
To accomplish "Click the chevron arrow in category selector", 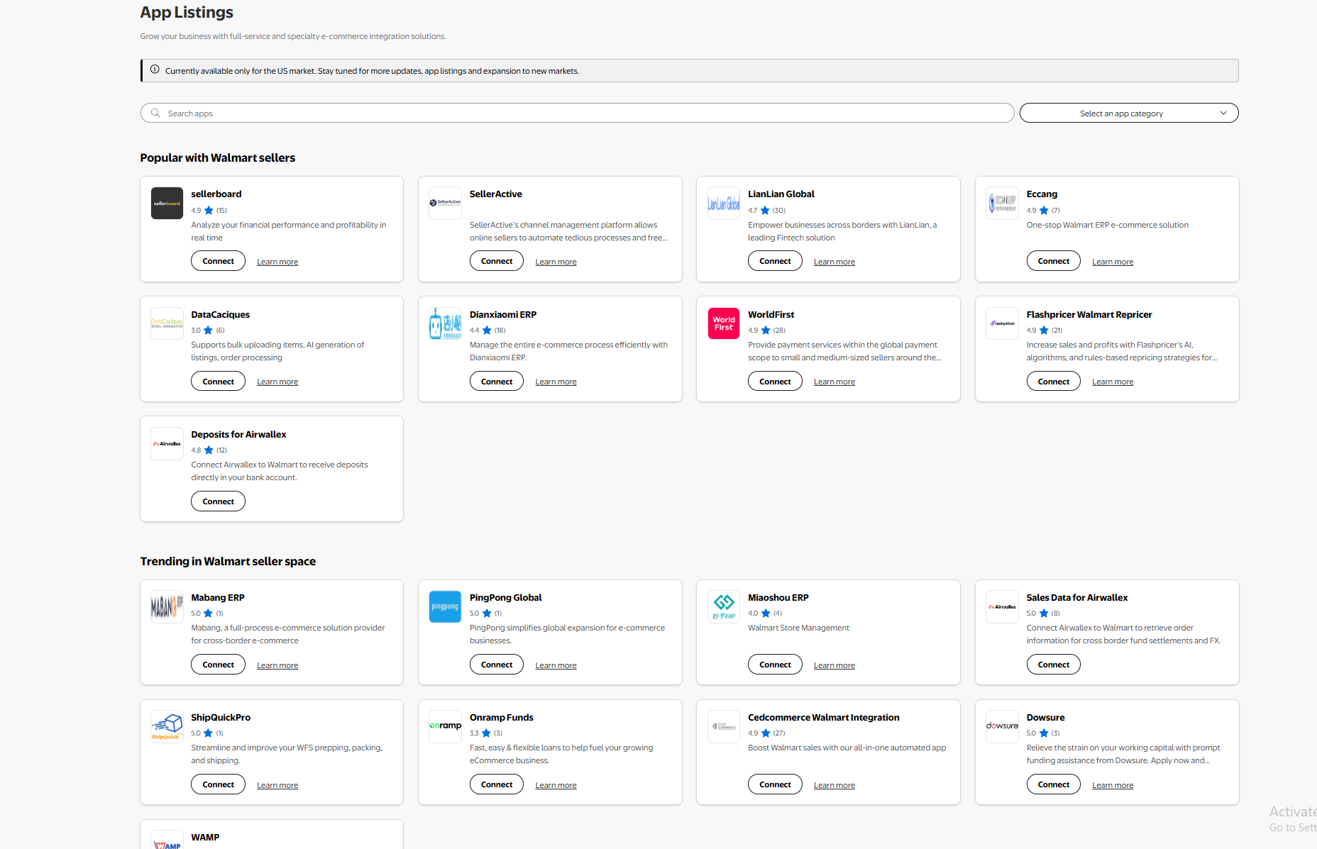I will pos(1223,113).
